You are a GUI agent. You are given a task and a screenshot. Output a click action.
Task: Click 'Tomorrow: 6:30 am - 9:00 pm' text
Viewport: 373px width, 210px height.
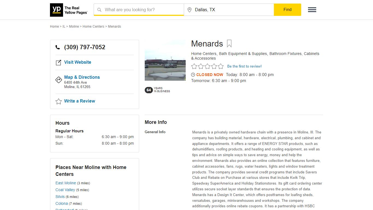coord(218,81)
